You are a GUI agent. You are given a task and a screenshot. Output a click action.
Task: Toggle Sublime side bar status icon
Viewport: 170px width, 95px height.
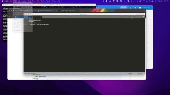click(25, 73)
